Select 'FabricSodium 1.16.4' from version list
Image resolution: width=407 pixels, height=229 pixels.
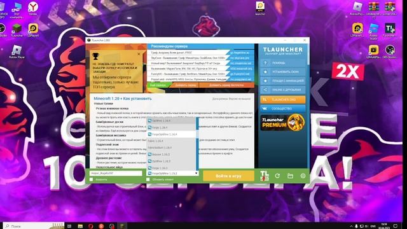tap(171, 148)
